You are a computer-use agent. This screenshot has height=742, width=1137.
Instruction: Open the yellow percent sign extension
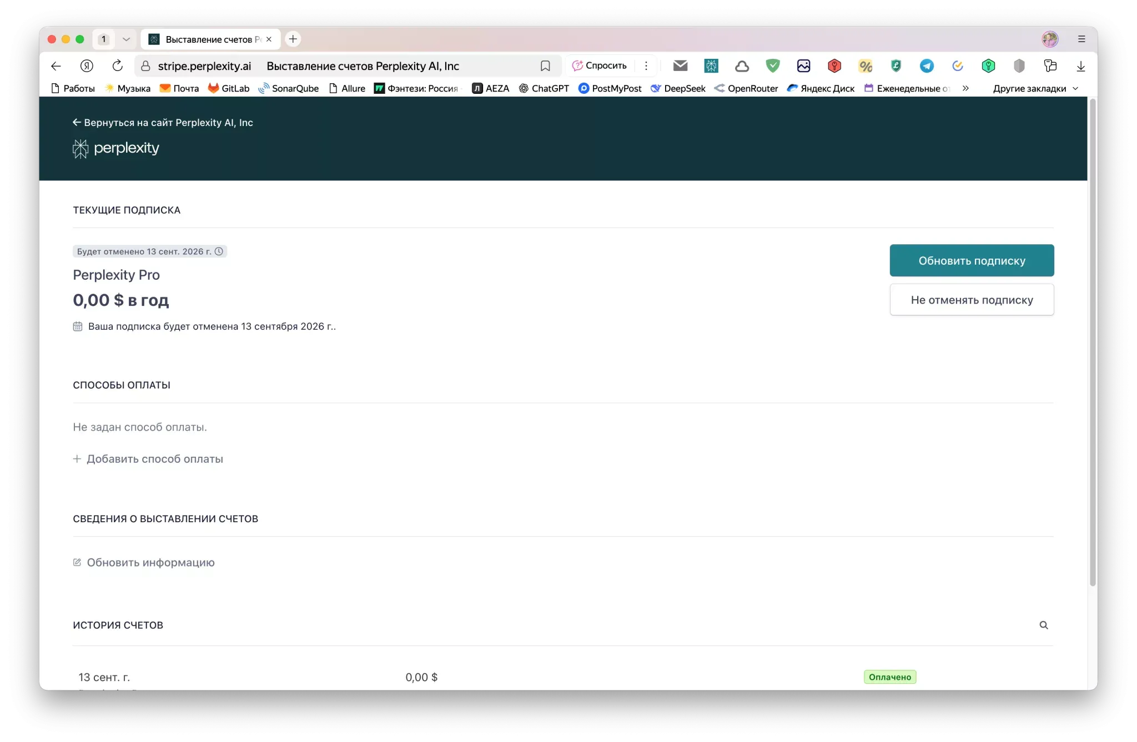coord(866,66)
